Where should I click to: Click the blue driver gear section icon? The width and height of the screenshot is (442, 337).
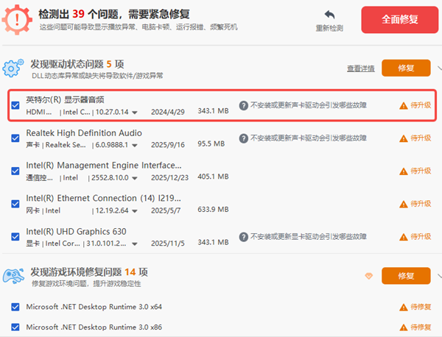pos(14,68)
